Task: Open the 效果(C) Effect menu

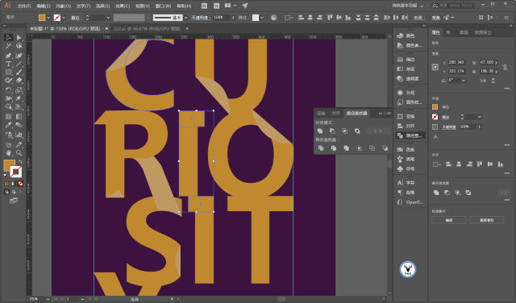Action: click(x=123, y=6)
